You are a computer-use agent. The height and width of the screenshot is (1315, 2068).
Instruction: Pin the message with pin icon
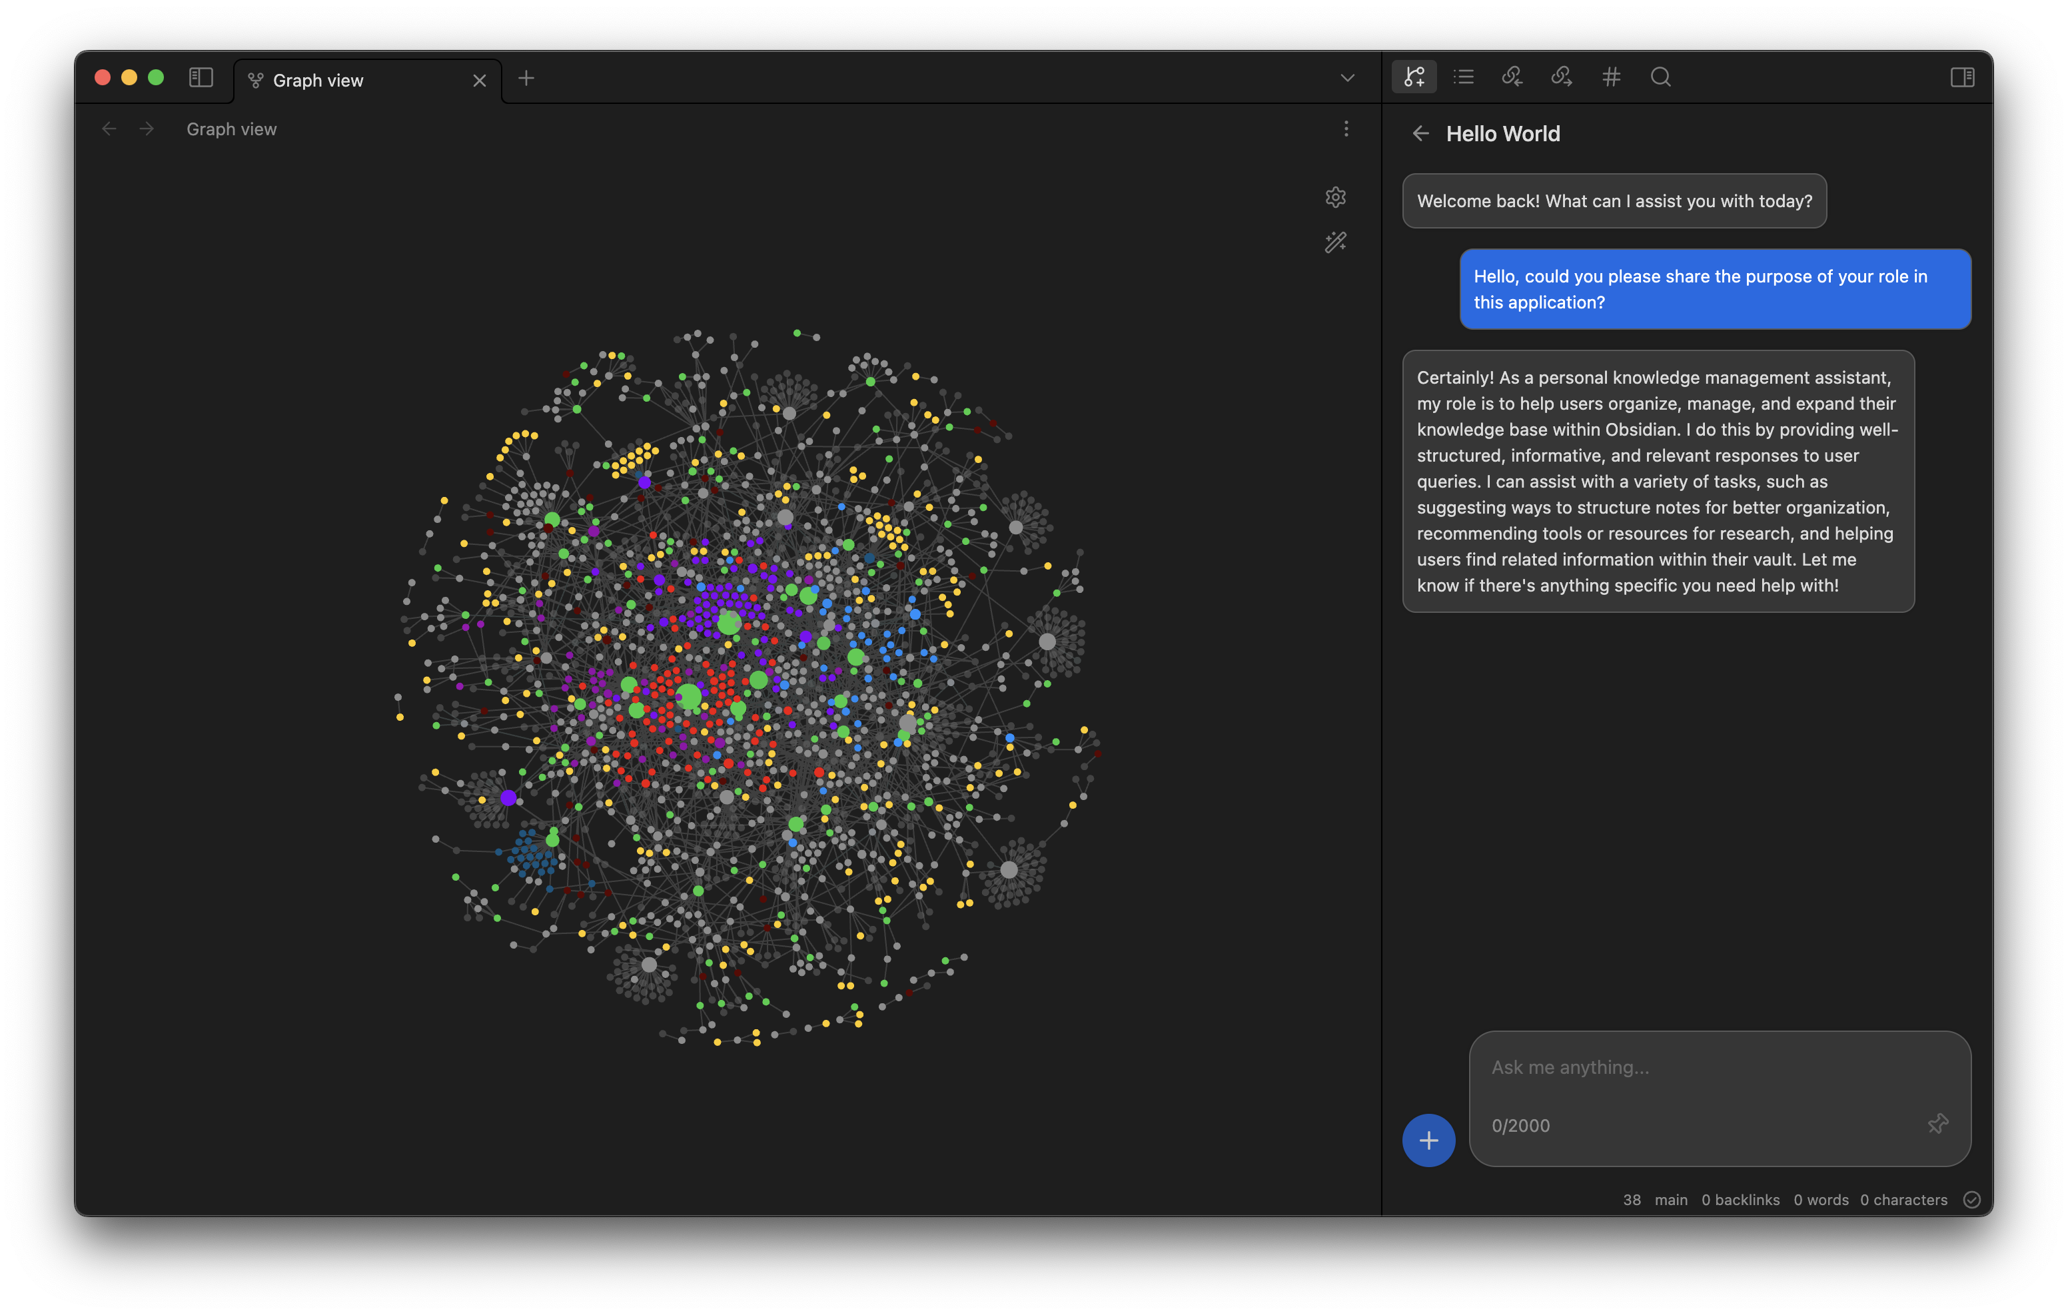[x=1937, y=1123]
